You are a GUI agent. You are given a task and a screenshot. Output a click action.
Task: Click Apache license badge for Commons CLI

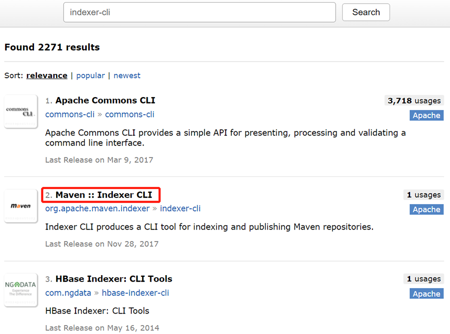pyautogui.click(x=426, y=116)
